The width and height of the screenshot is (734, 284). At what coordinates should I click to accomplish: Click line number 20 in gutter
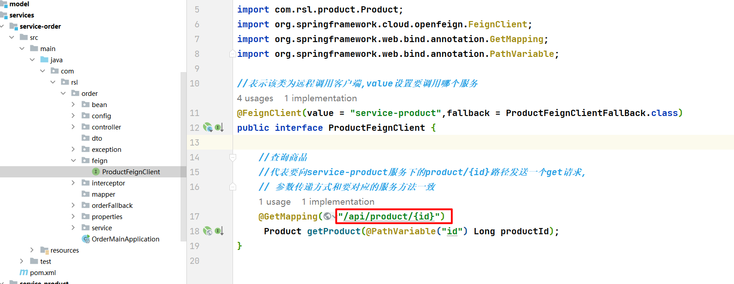point(194,261)
